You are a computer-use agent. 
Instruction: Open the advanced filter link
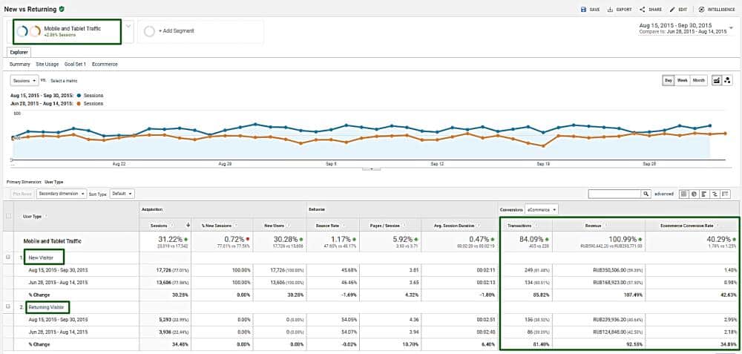point(664,194)
